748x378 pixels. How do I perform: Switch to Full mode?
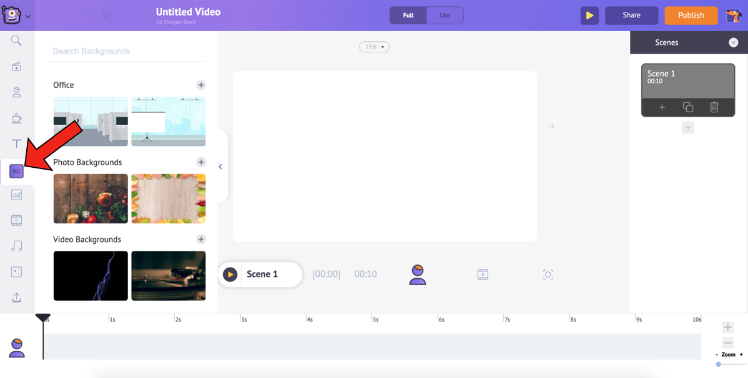point(408,15)
